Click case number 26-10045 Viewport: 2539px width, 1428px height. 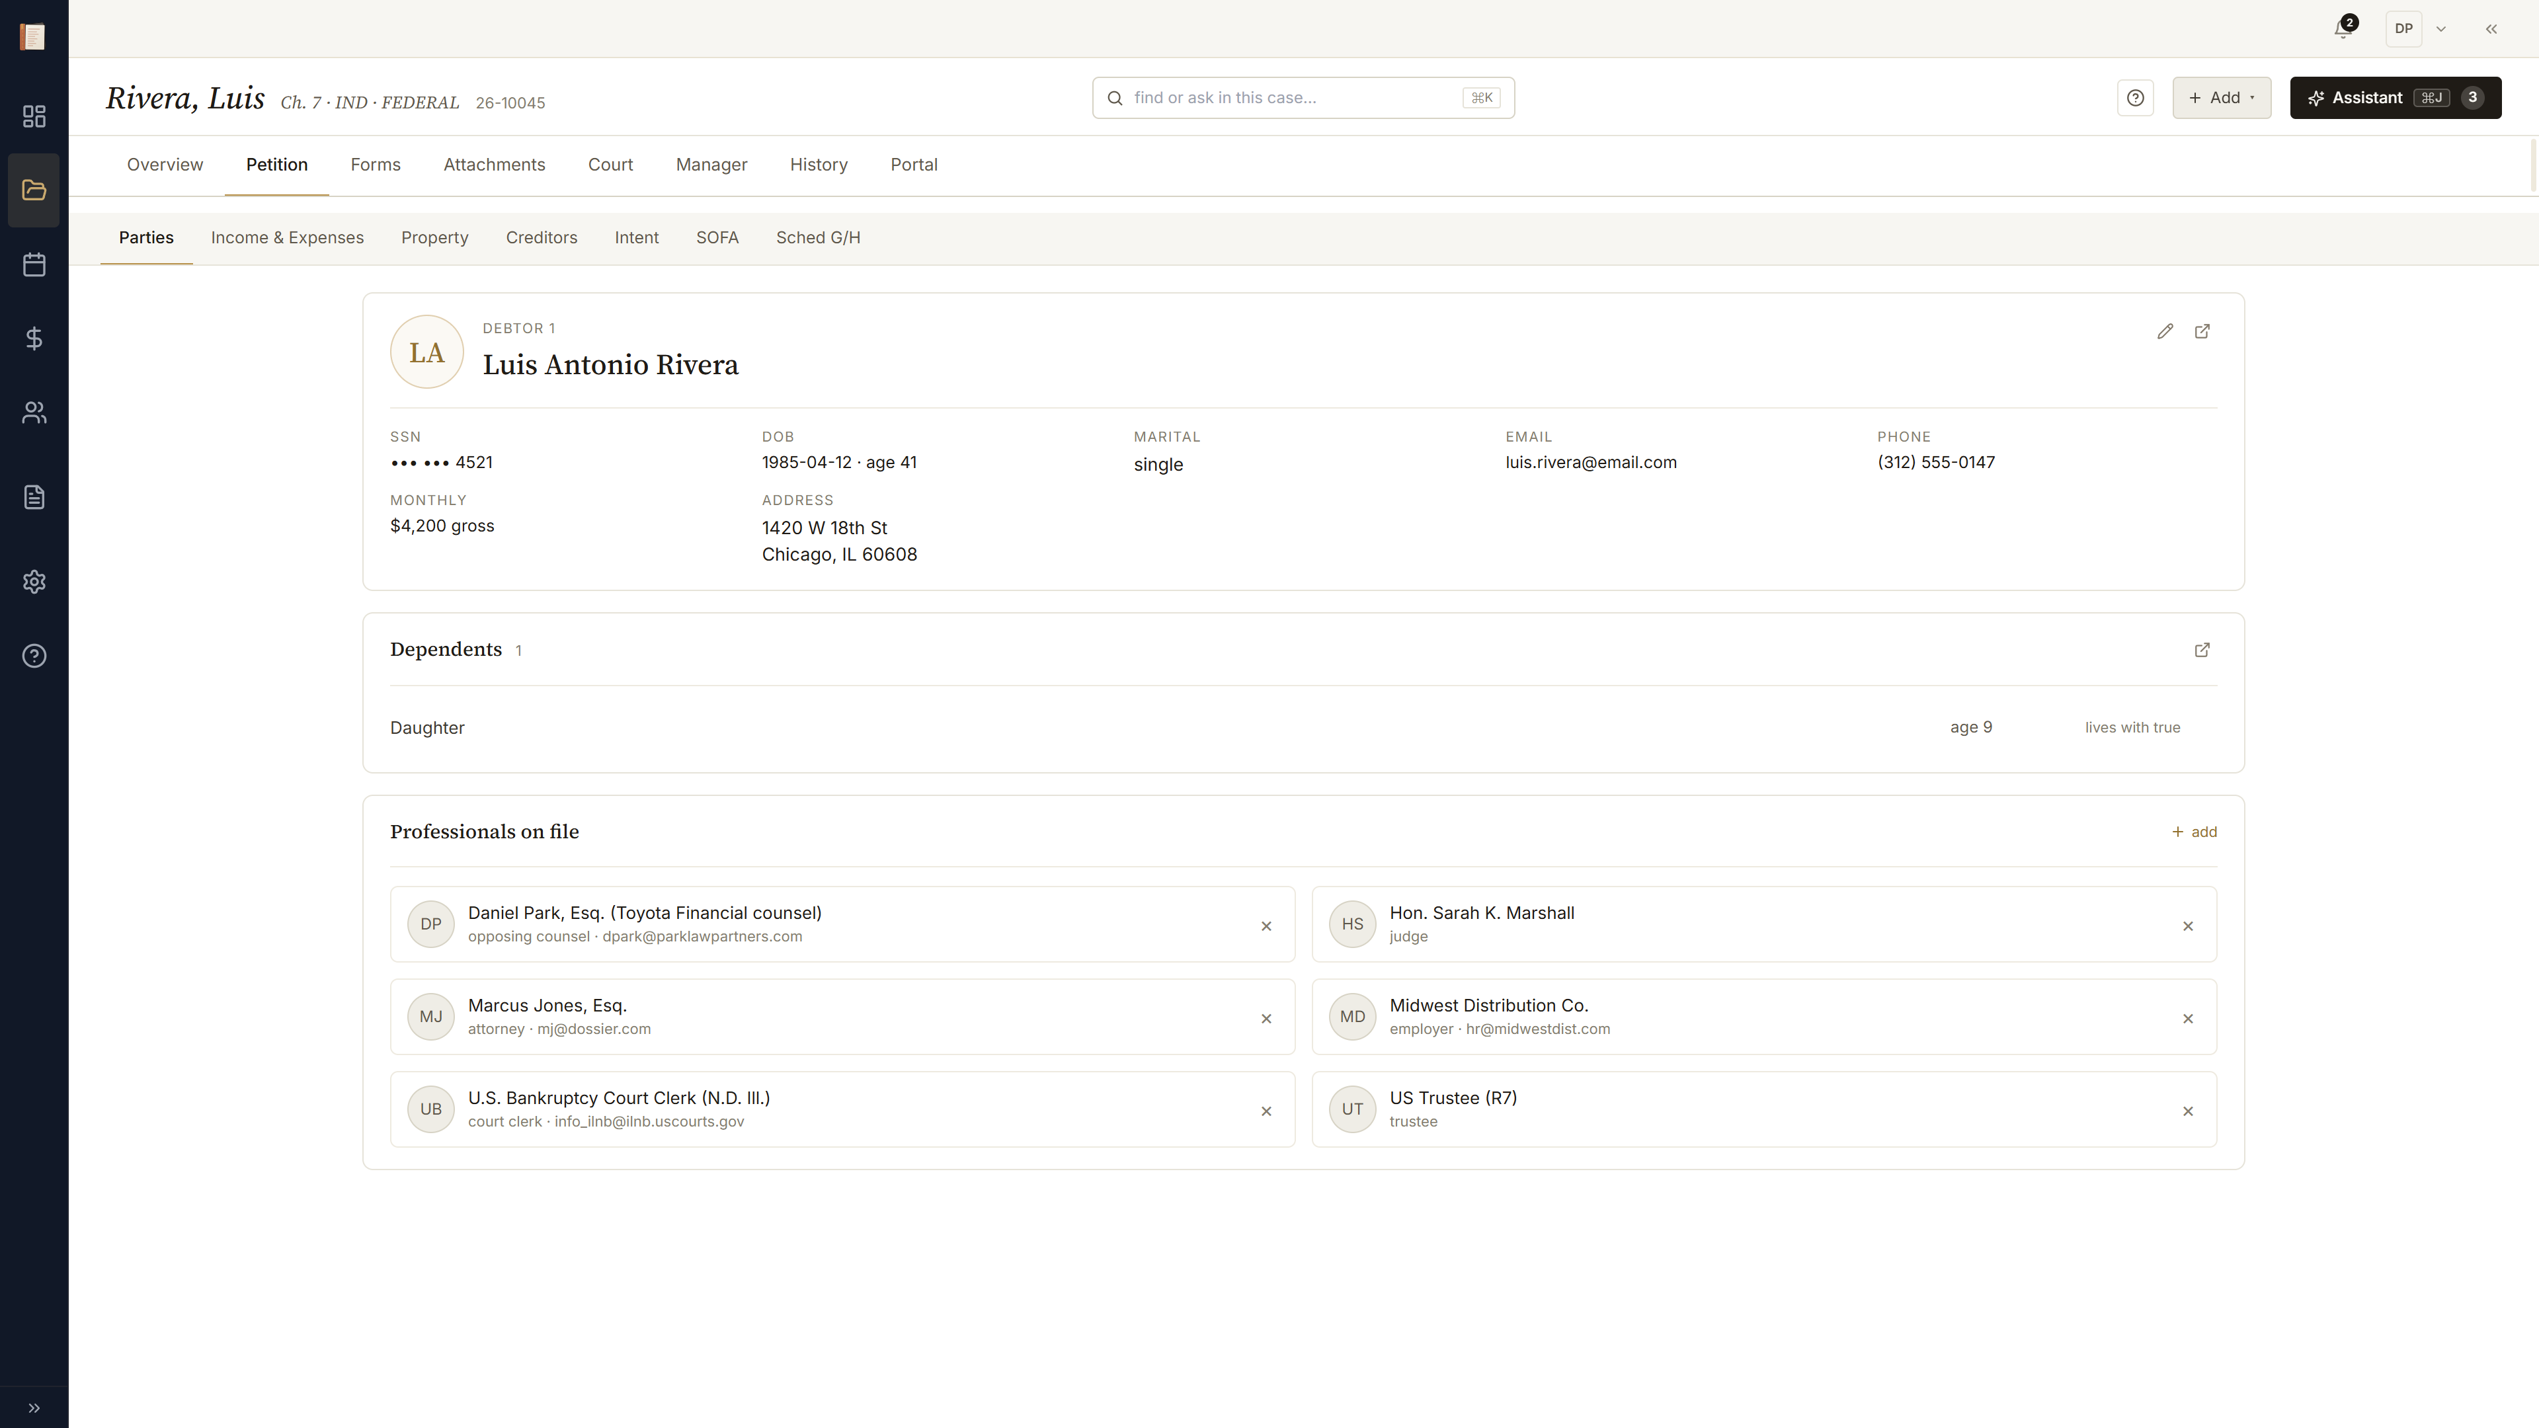click(510, 102)
